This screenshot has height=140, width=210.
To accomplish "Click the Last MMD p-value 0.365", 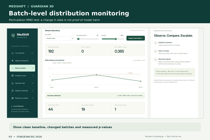I will click(119, 51).
